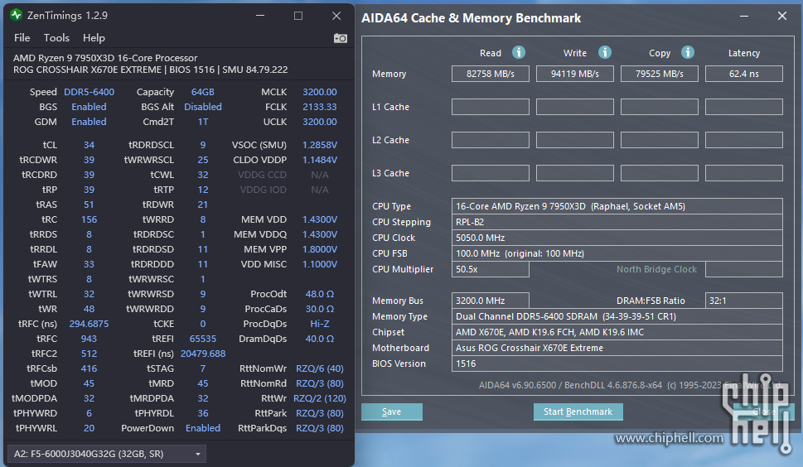Close the ZenTimings window
803x467 pixels.
336,16
